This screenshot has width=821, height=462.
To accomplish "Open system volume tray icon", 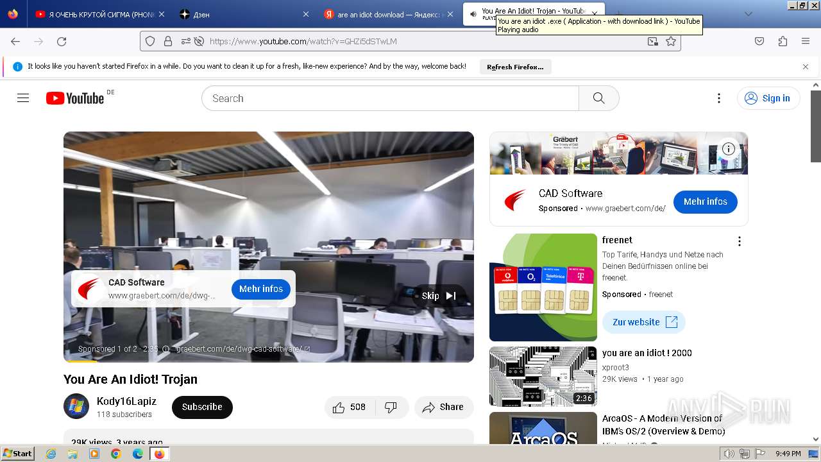I will (729, 454).
